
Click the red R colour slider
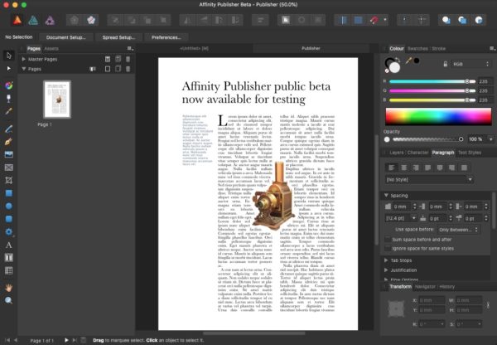pos(432,81)
